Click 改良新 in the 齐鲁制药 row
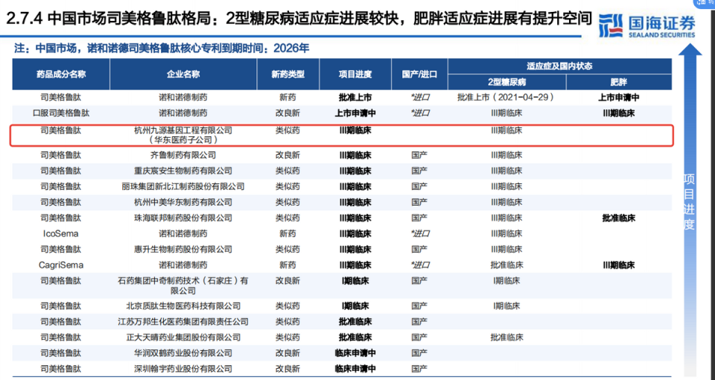The height and width of the screenshot is (380, 715). tap(287, 155)
